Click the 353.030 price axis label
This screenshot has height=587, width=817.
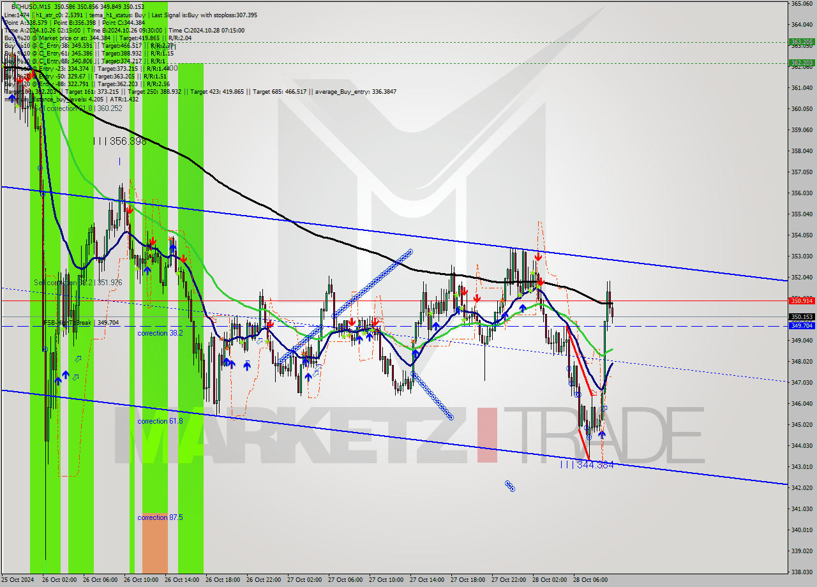802,256
